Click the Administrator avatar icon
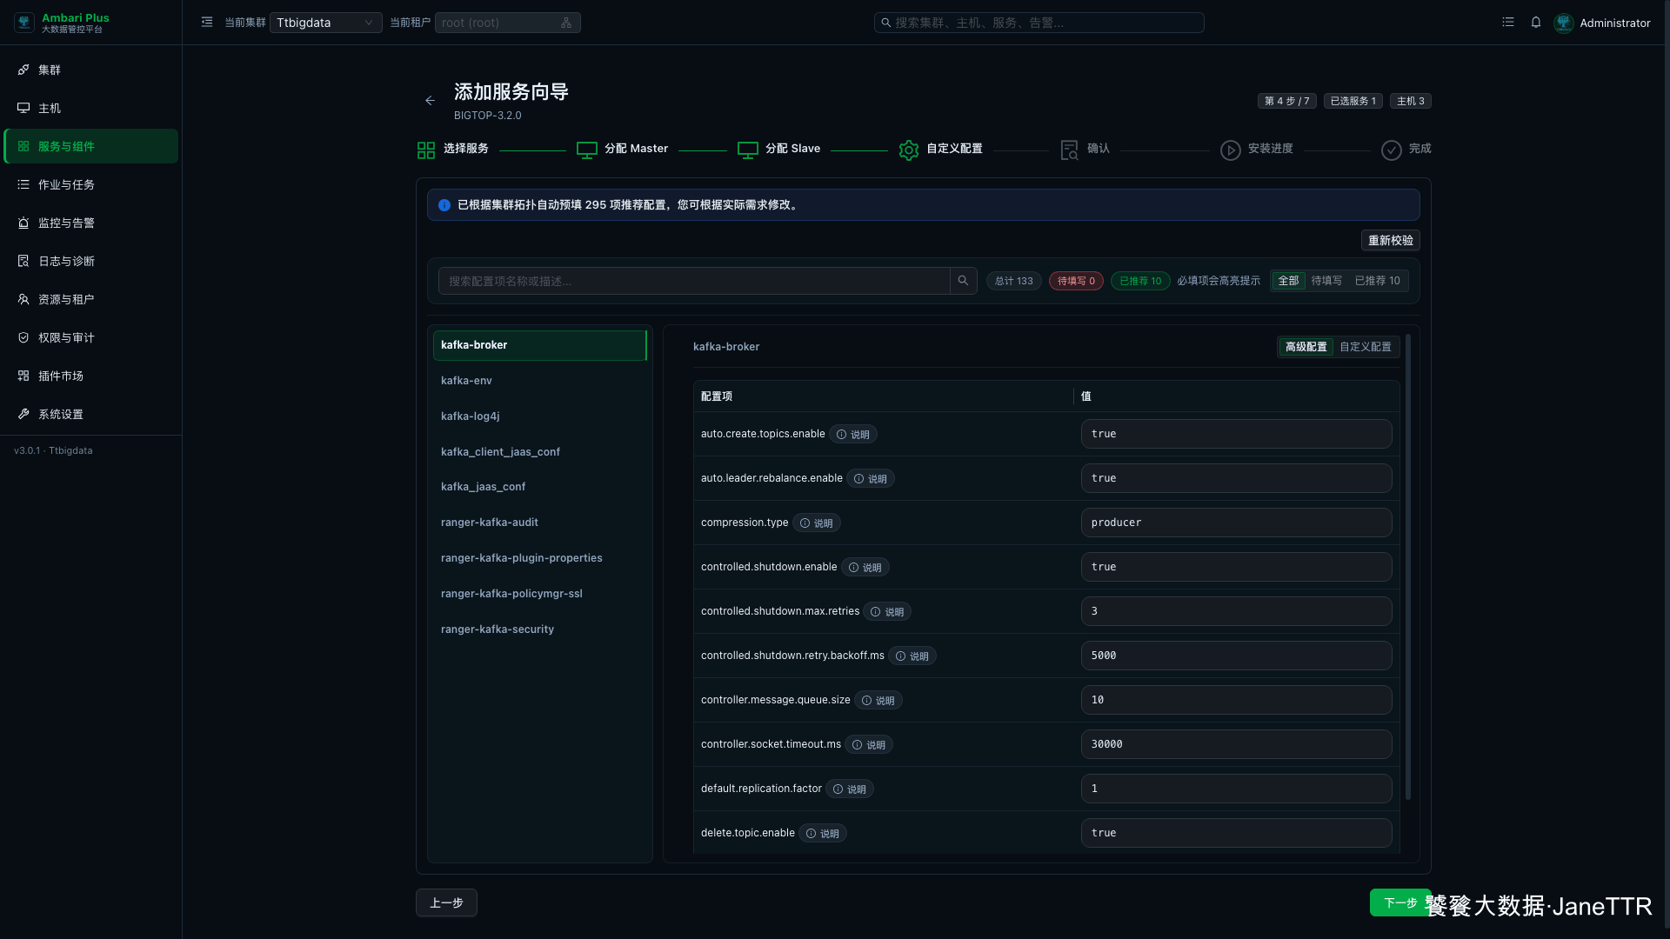Image resolution: width=1670 pixels, height=939 pixels. click(1564, 23)
